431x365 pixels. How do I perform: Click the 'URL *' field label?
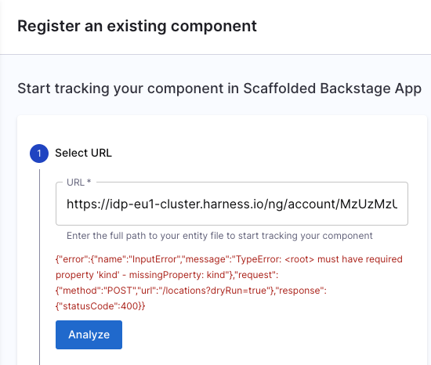(78, 182)
